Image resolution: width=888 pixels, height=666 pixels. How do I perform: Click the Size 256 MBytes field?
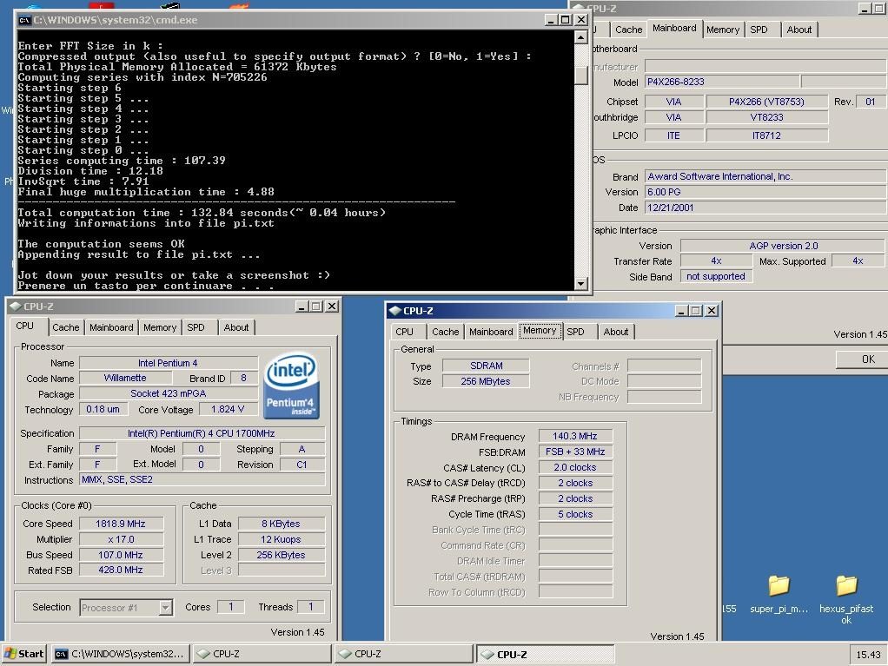click(486, 381)
